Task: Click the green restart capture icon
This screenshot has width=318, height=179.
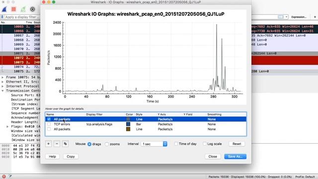Action: point(23,9)
